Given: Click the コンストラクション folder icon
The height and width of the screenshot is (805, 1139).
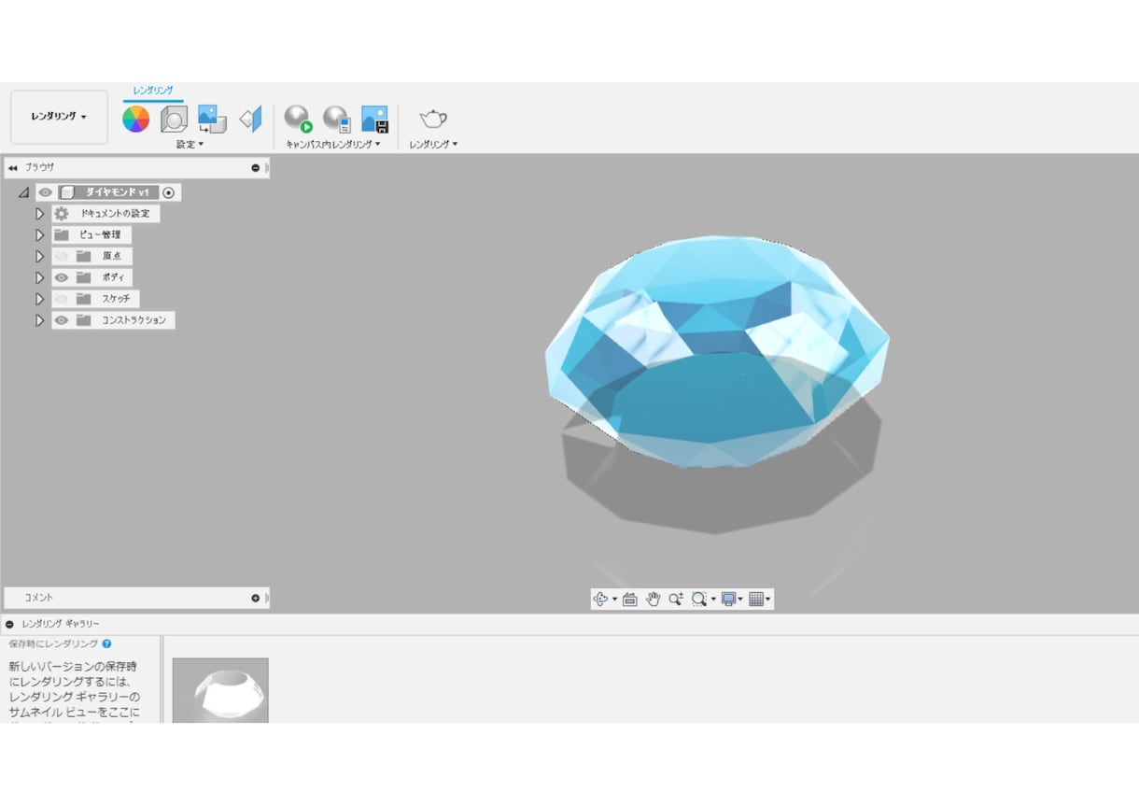Looking at the screenshot, I should click(84, 320).
